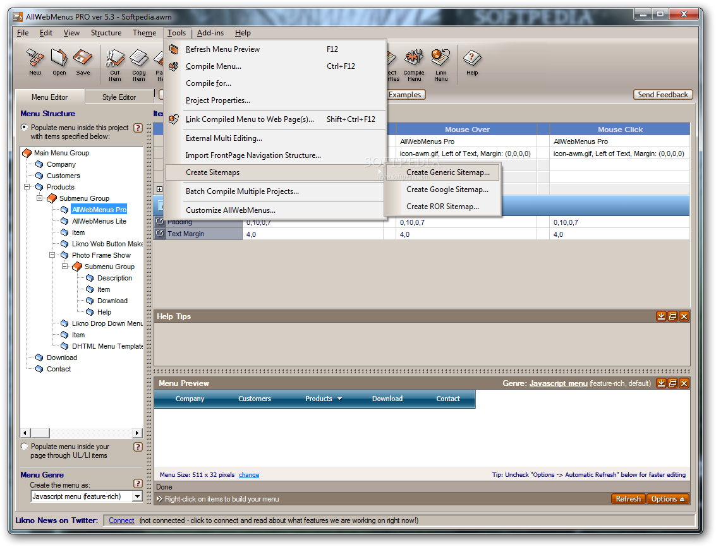Switch to the Menu Editor tab
The height and width of the screenshot is (547, 716).
[x=50, y=97]
